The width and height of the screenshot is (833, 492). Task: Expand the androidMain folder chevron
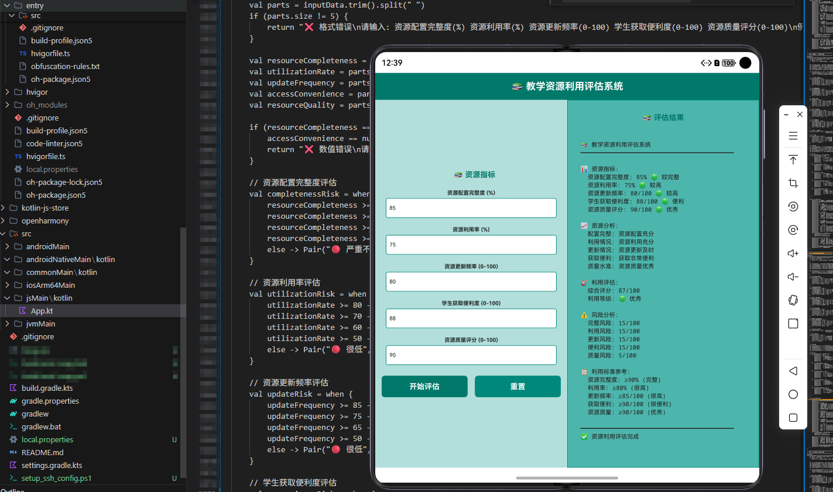tap(7, 246)
